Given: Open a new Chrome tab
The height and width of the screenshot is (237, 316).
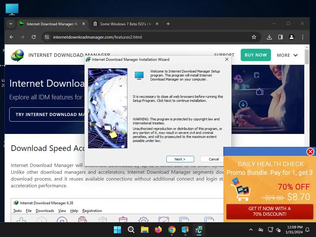Looking at the screenshot, I should 168,24.
